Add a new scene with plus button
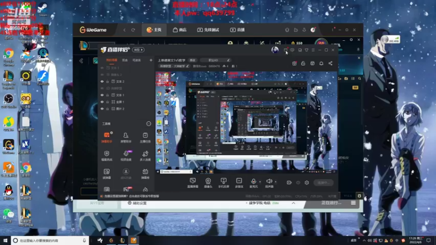The width and height of the screenshot is (436, 245). (151, 60)
